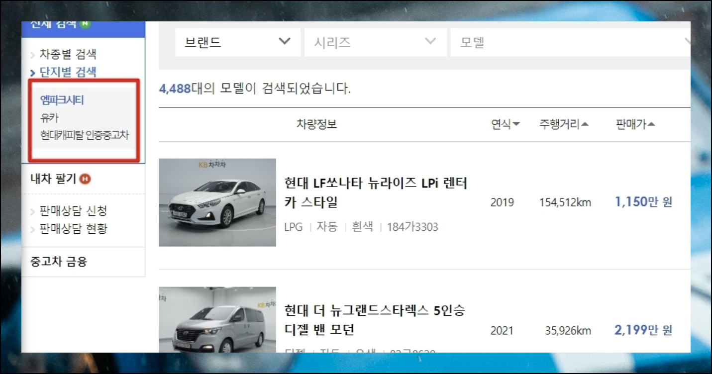This screenshot has width=712, height=374.
Task: Select 엠파크시티 complex
Action: click(62, 100)
